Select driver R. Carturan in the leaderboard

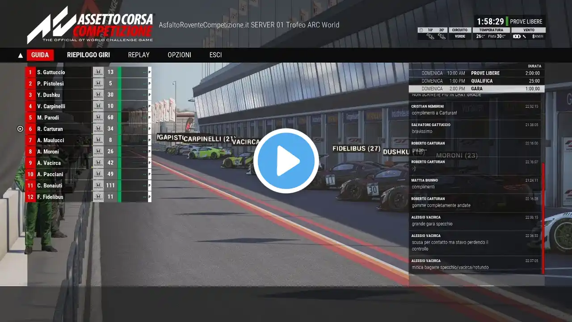coord(50,129)
